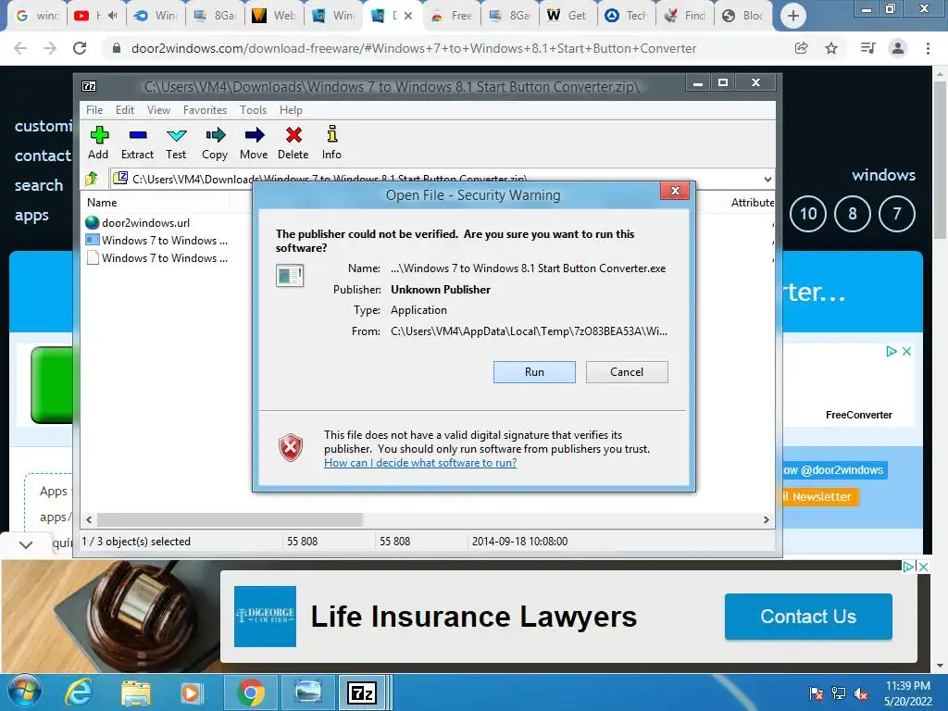Click the Windows 8 circle filter on the webpage
This screenshot has height=711, width=948.
853,214
